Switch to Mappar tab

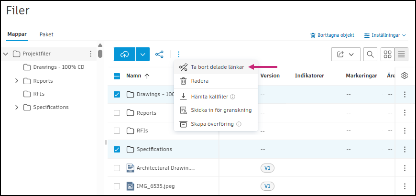17,34
